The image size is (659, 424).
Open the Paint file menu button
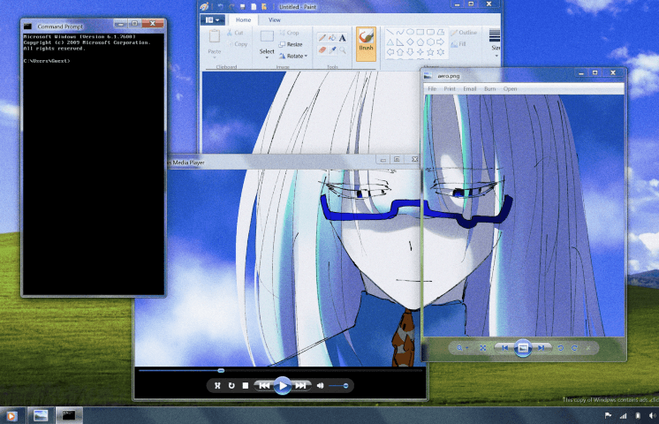pos(213,19)
